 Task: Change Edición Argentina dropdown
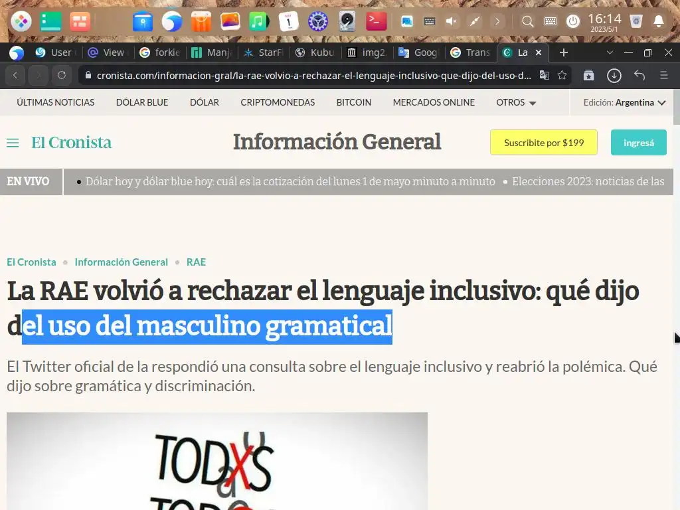[x=624, y=103]
